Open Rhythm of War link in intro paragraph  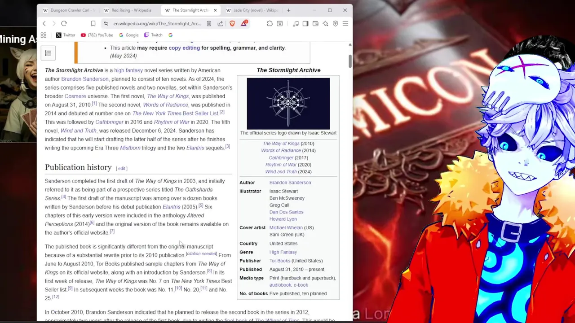coord(172,122)
